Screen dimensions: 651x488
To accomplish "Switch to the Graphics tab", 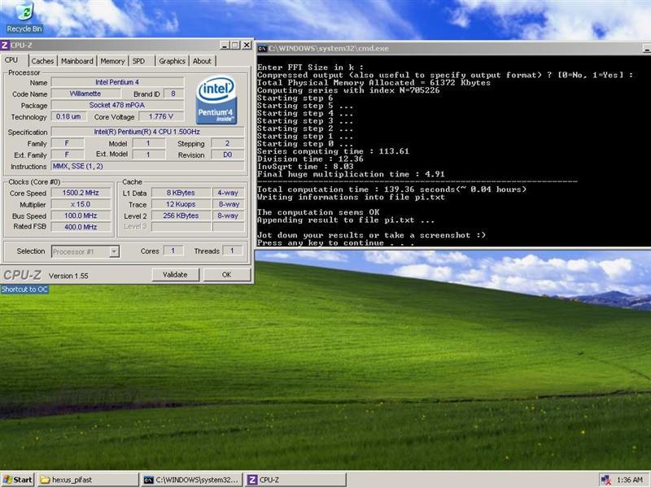I will point(172,61).
